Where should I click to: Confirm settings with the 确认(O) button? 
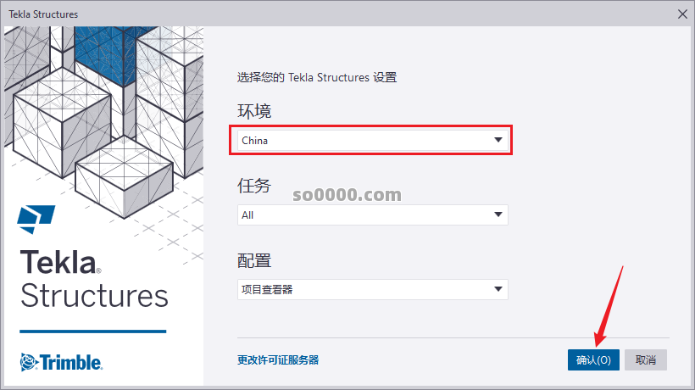click(593, 359)
